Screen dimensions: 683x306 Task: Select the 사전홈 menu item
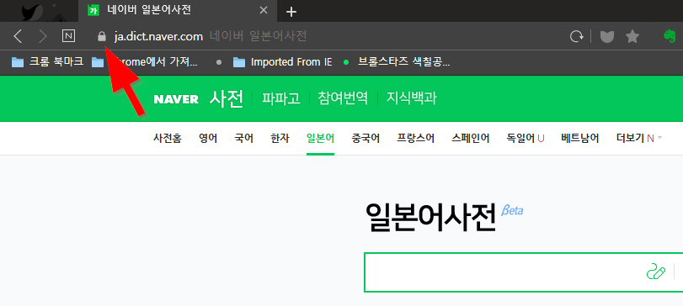pyautogui.click(x=168, y=139)
